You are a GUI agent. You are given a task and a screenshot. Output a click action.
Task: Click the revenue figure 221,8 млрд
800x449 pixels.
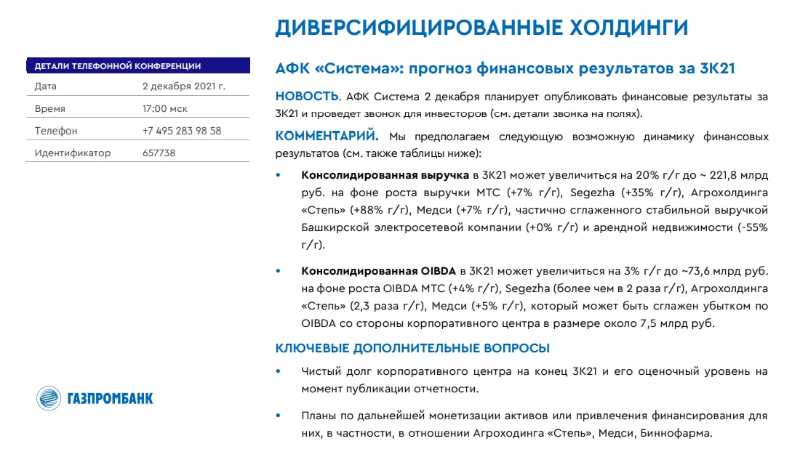(739, 175)
